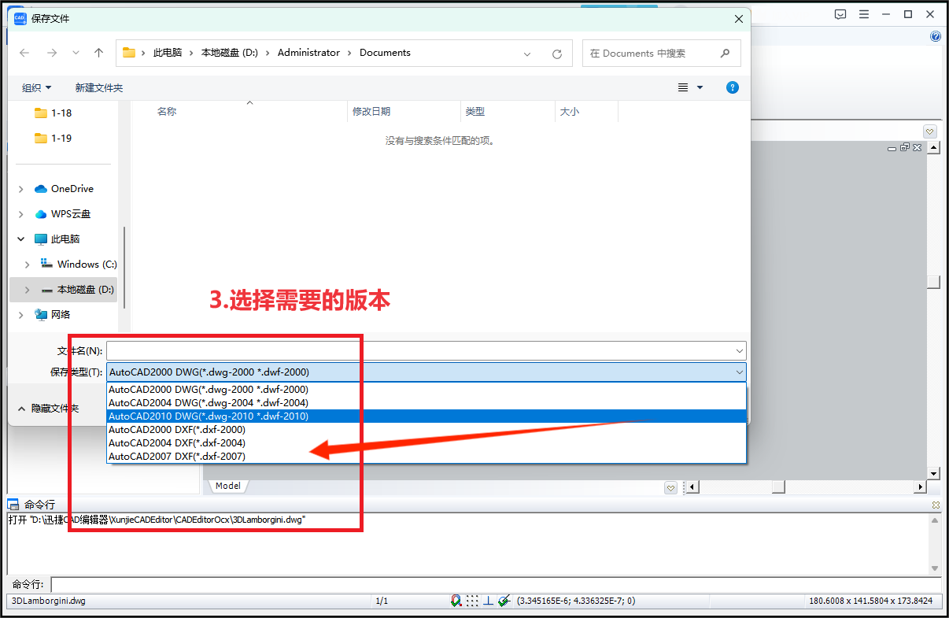Restore the inner drawing window

(905, 147)
